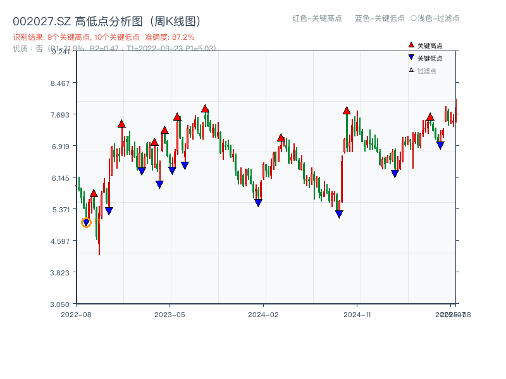
Task: Click the 6.919 y-axis label
Action: (60, 147)
